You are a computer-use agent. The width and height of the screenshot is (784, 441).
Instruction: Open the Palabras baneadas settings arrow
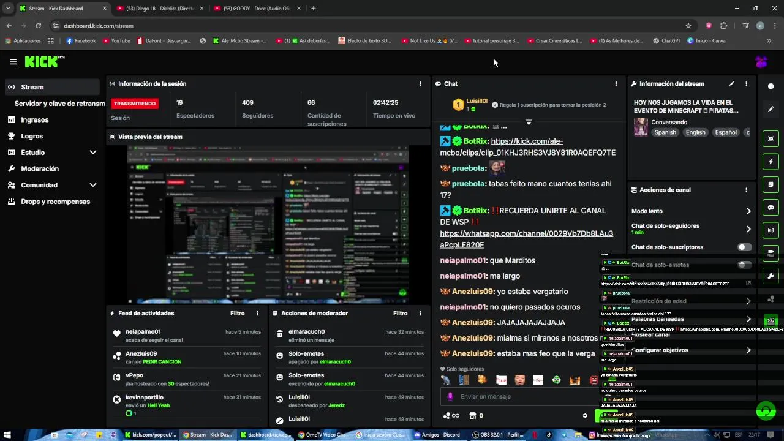(x=748, y=319)
